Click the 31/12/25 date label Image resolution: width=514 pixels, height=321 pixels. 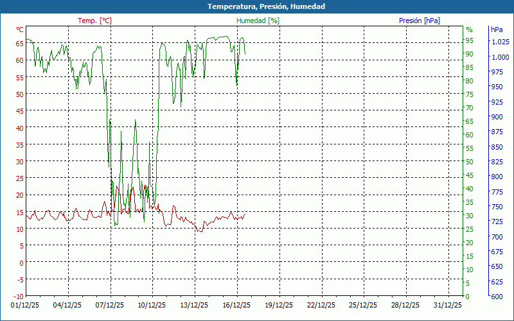(448, 306)
